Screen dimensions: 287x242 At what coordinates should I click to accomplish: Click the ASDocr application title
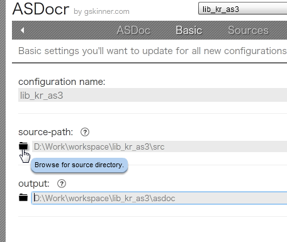41,9
